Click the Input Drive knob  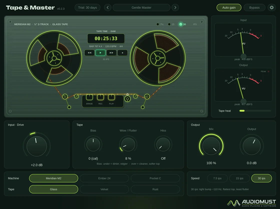36,146
